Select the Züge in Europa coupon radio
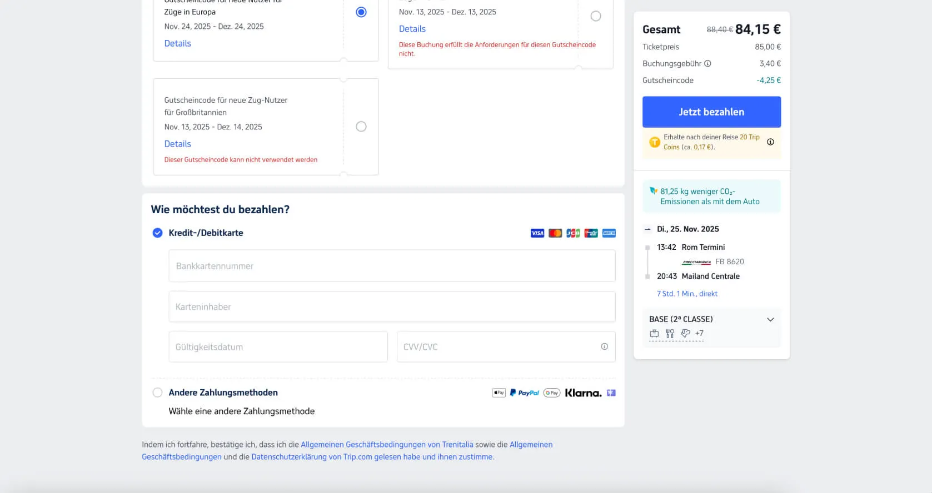Image resolution: width=932 pixels, height=493 pixels. 361,12
